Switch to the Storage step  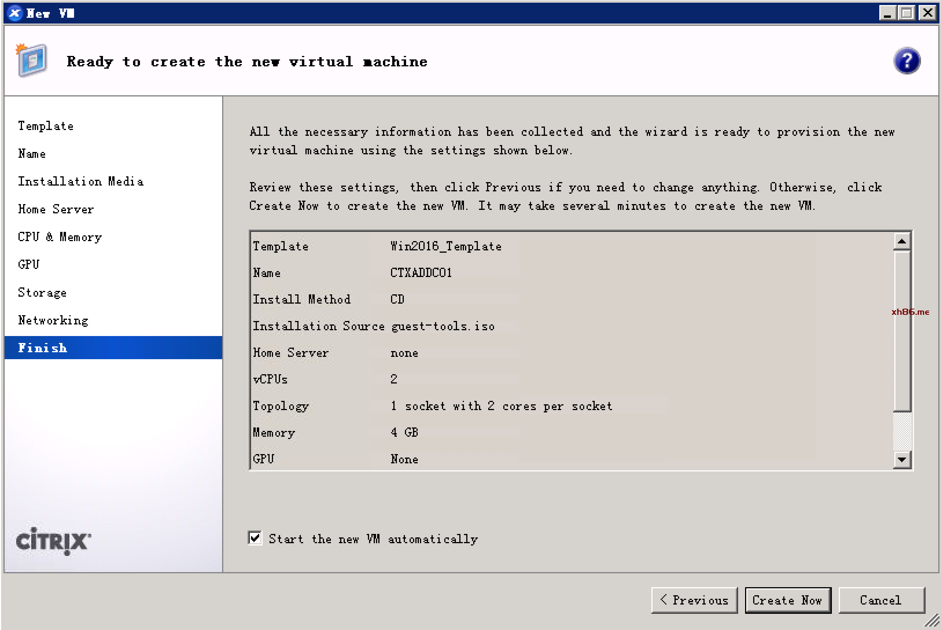(x=42, y=292)
